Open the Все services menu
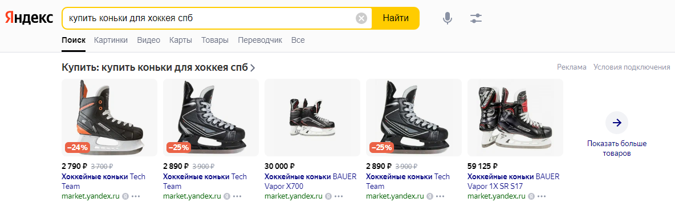 [298, 40]
